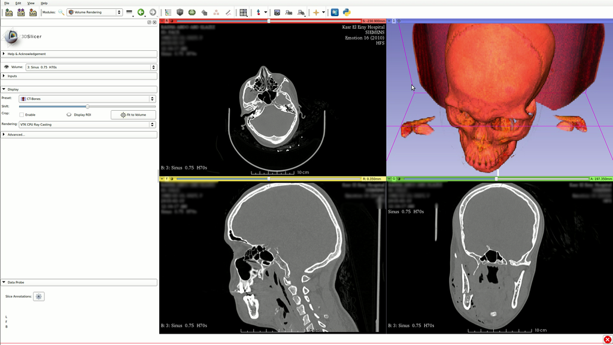Collapse the Data Probe section

click(80, 282)
